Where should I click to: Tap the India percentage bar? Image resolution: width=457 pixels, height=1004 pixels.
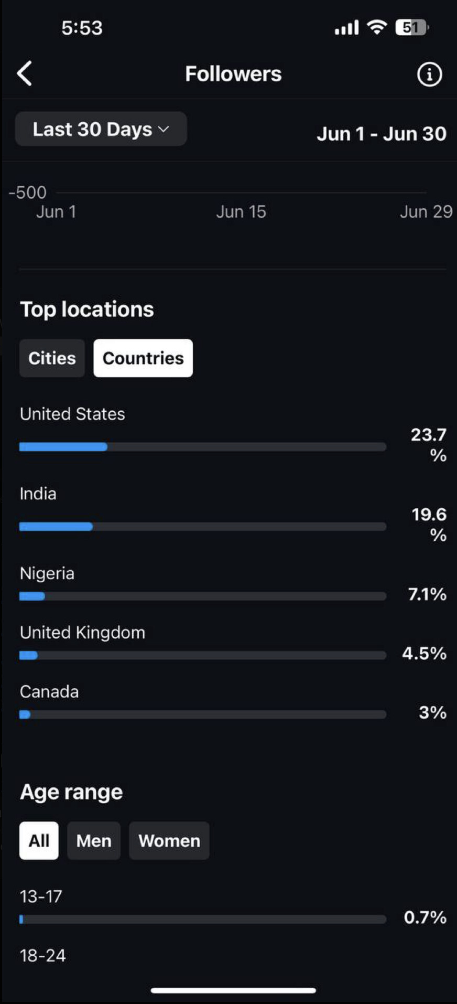[x=203, y=527]
